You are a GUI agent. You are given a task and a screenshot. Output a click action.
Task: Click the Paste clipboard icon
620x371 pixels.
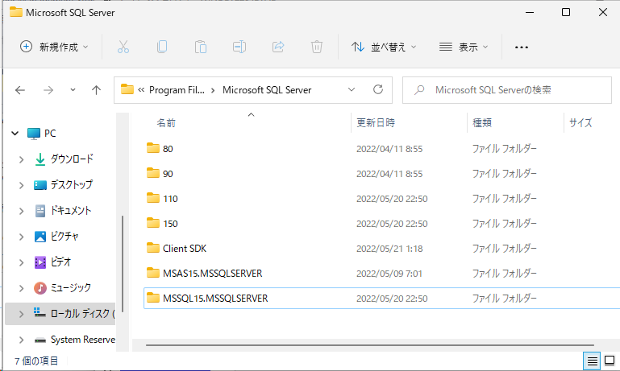point(201,47)
